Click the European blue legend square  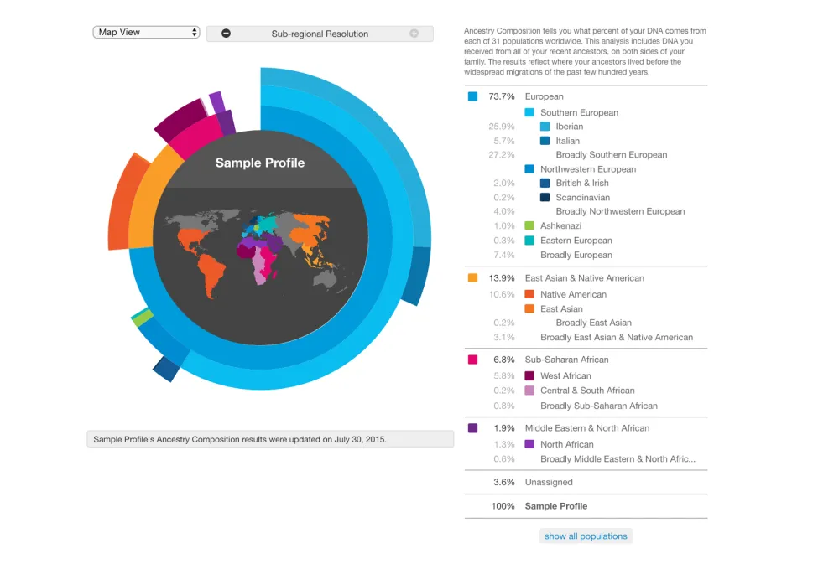(x=472, y=96)
